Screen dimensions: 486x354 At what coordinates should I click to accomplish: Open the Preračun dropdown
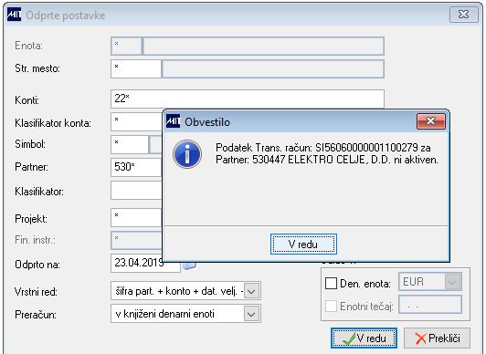click(x=251, y=314)
